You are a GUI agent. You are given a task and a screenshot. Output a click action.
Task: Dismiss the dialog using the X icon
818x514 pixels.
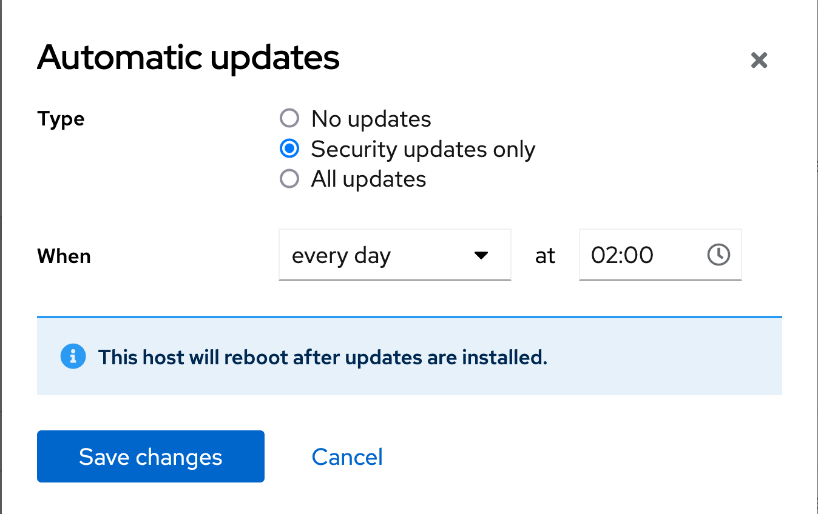coord(759,60)
